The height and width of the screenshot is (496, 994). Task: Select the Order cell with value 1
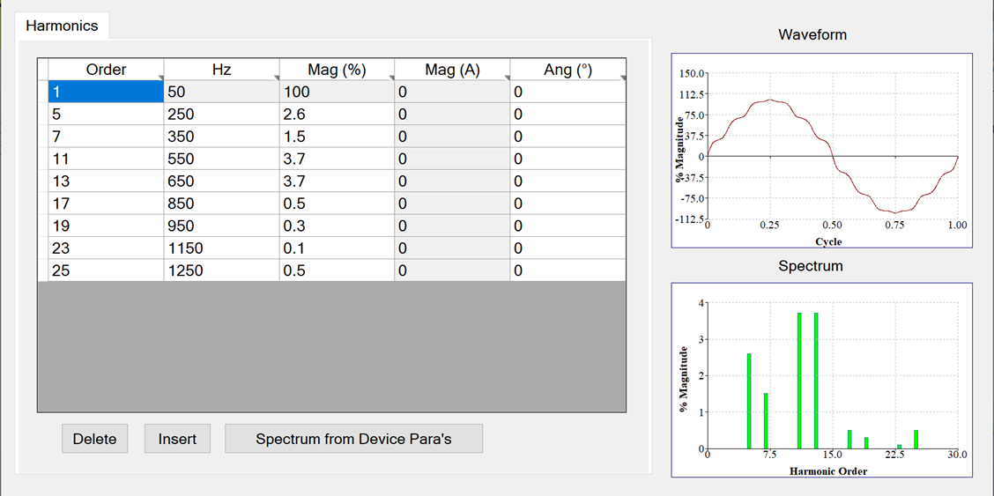106,92
